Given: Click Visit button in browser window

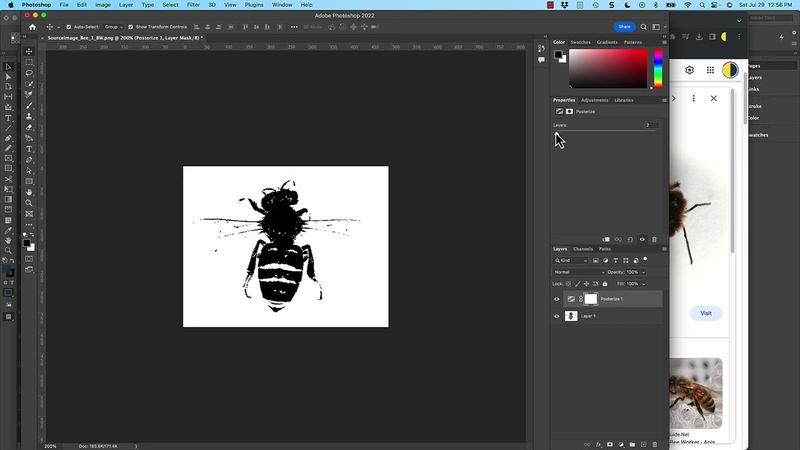Looking at the screenshot, I should pos(706,313).
